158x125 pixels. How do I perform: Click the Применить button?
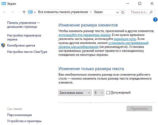tap(139, 109)
